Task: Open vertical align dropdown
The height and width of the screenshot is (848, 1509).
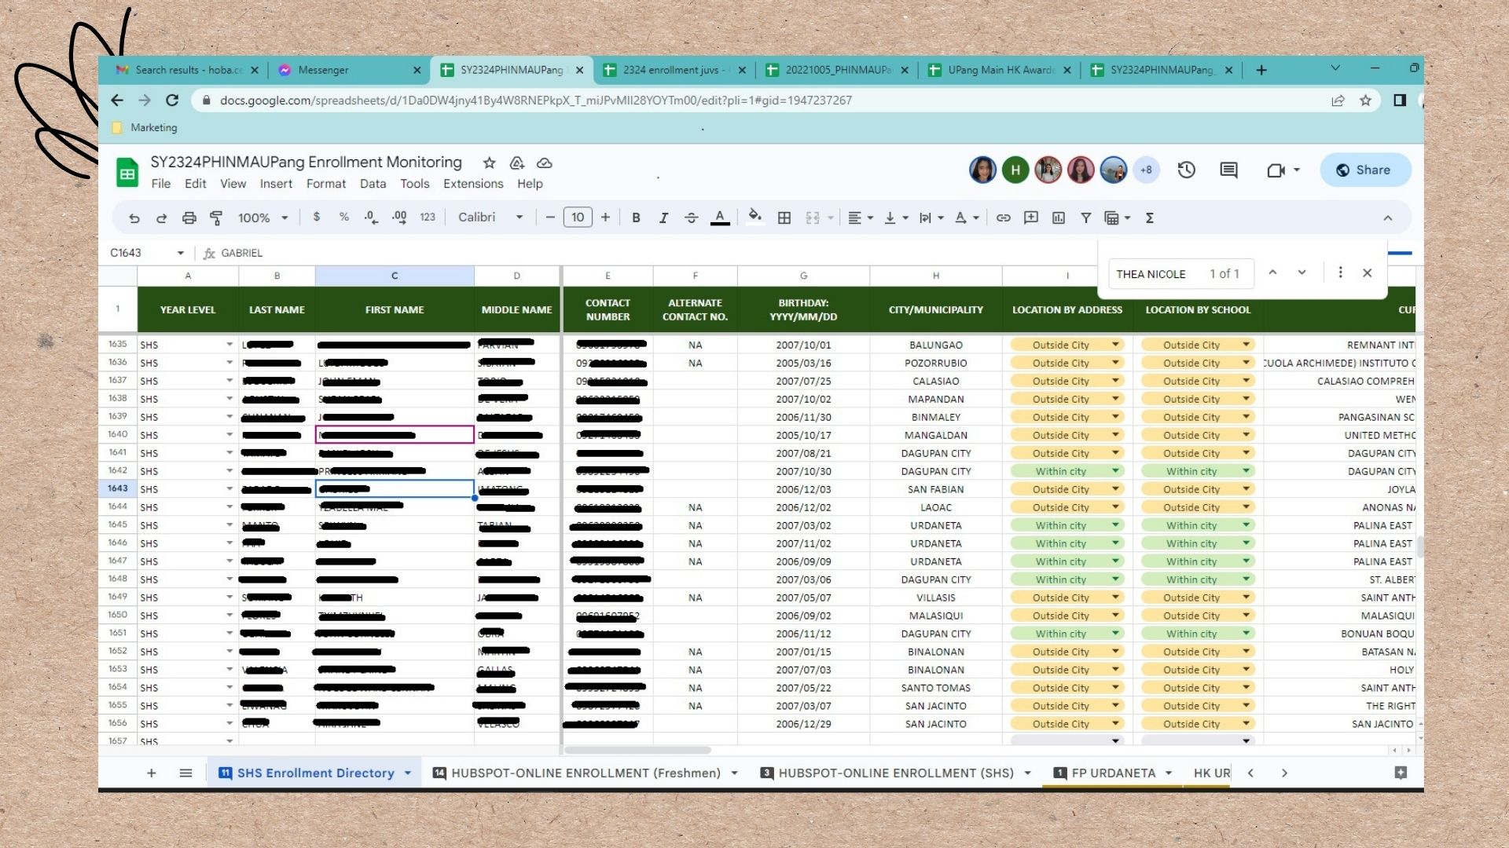Action: (x=896, y=217)
